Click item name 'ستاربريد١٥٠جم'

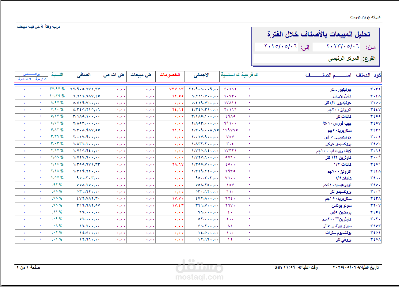tap(338, 199)
